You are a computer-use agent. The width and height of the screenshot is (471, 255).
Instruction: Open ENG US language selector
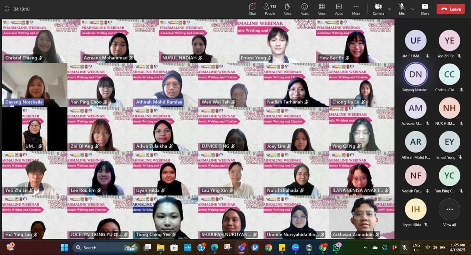click(416, 248)
